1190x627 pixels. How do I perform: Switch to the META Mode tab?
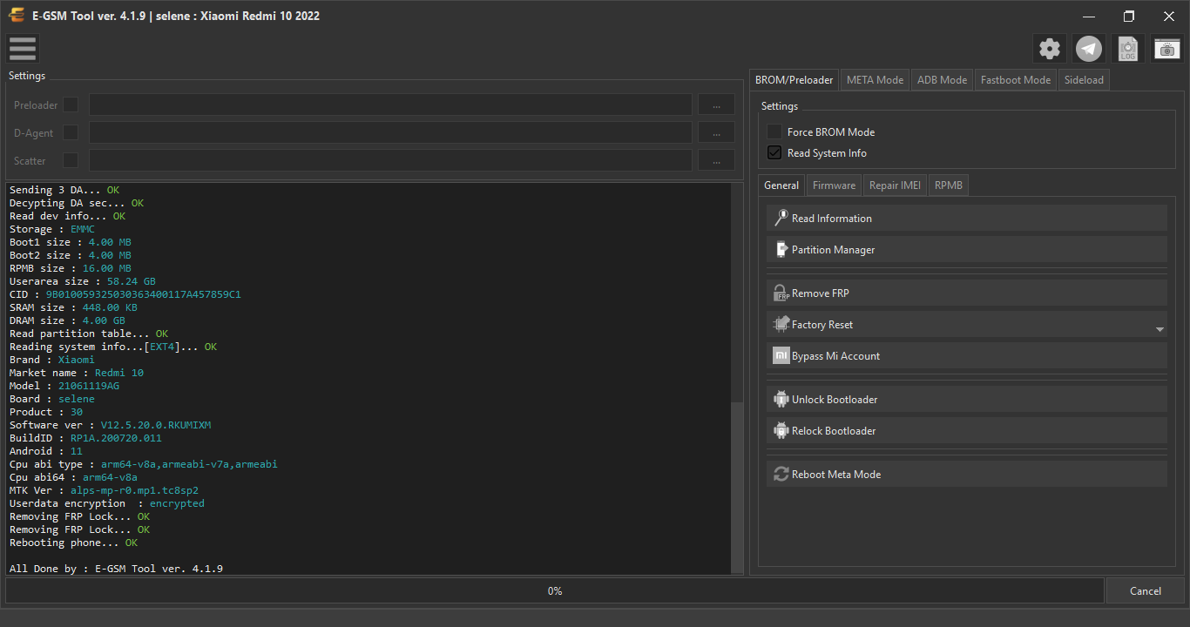pyautogui.click(x=875, y=79)
